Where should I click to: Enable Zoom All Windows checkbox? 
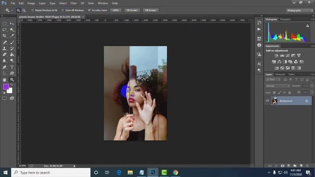pyautogui.click(x=63, y=10)
